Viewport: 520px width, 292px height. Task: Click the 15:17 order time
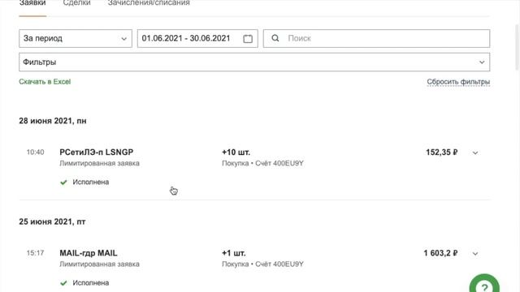(35, 253)
